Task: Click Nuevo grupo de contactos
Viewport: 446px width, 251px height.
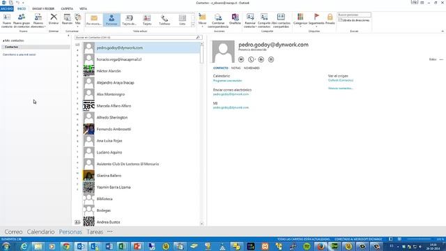Action: pyautogui.click(x=22, y=20)
